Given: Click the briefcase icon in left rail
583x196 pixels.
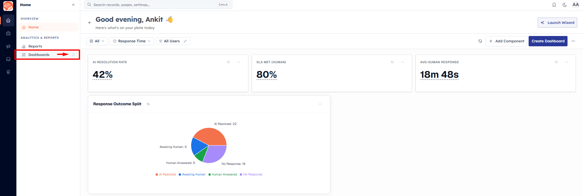Looking at the screenshot, I should [8, 34].
